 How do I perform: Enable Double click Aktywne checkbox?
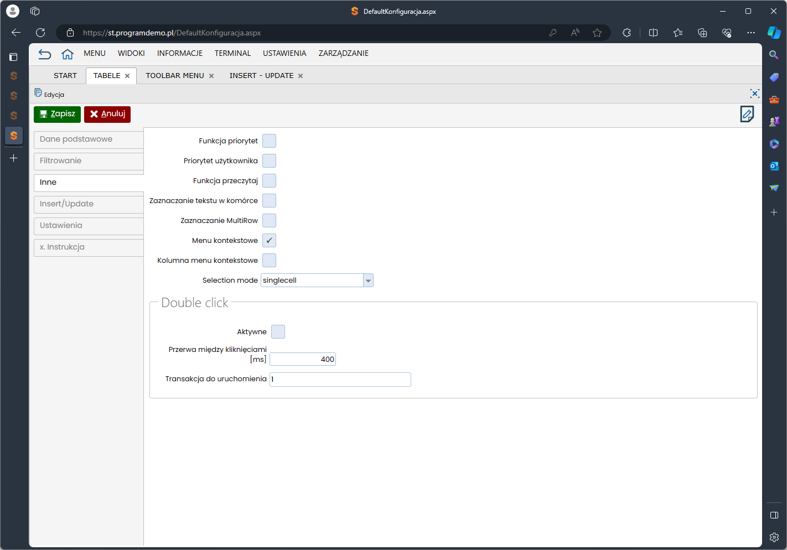[x=278, y=332]
